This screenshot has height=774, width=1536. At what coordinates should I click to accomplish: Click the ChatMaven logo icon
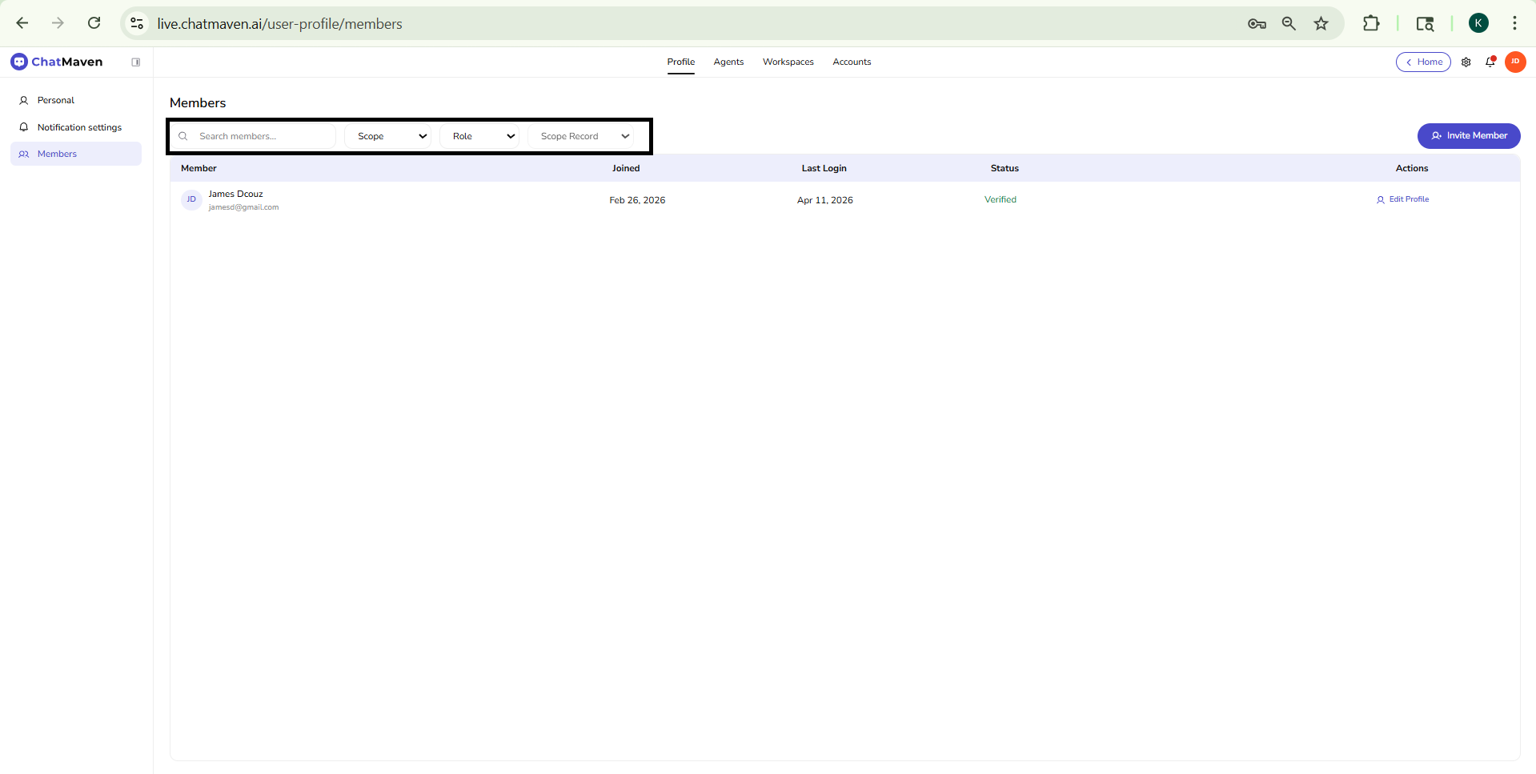[19, 62]
